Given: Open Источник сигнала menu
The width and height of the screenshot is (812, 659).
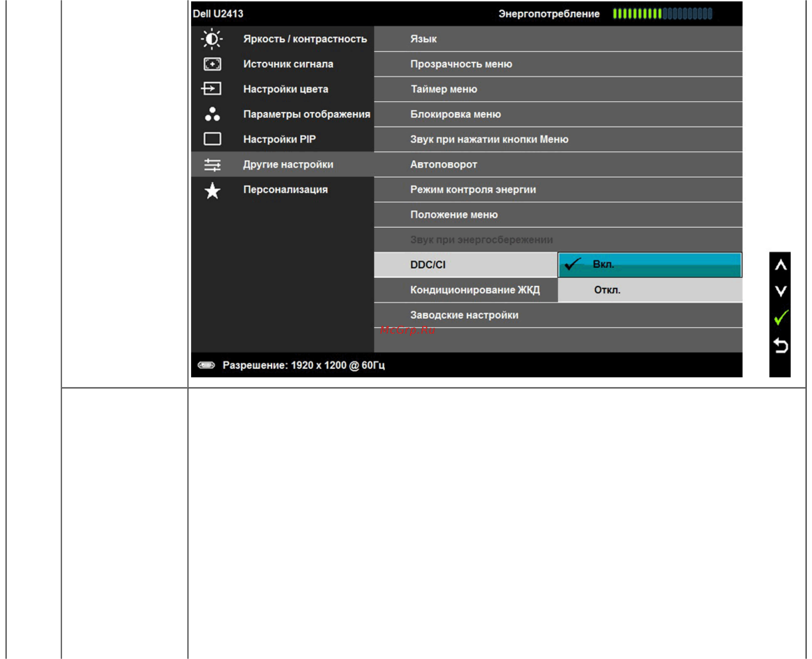Looking at the screenshot, I should (282, 64).
